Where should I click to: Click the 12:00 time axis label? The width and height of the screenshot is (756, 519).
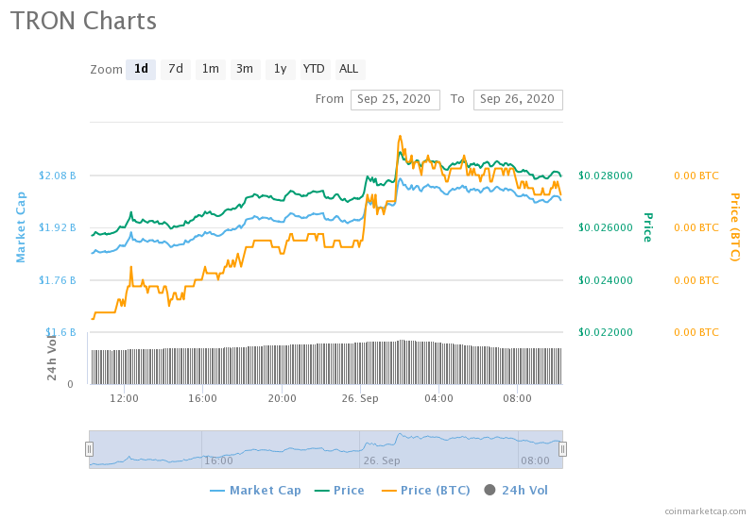pyautogui.click(x=124, y=398)
